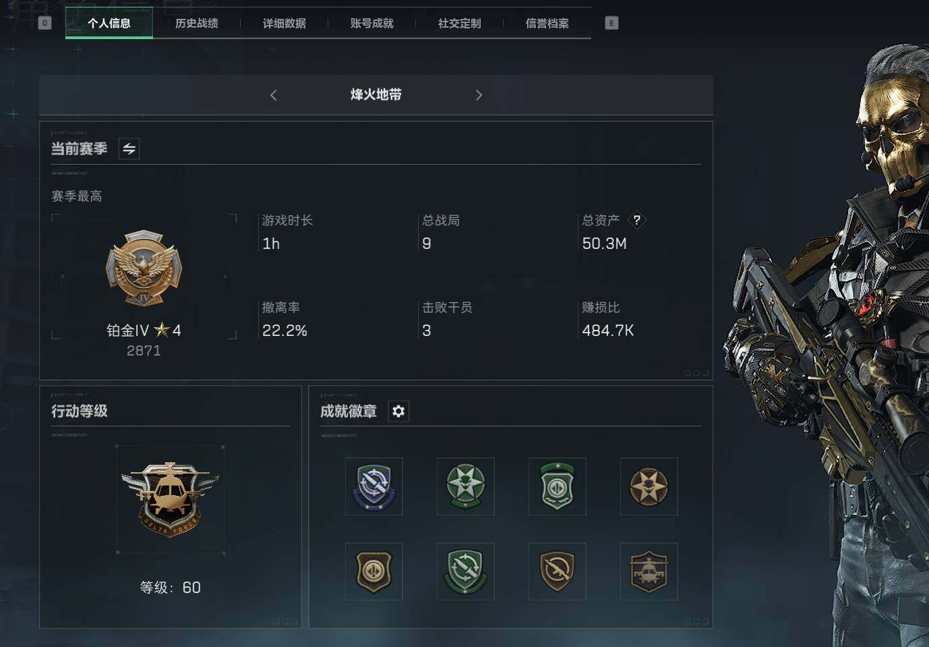This screenshot has height=647, width=929.
Task: Open the 成就徽章 gear settings
Action: [398, 411]
